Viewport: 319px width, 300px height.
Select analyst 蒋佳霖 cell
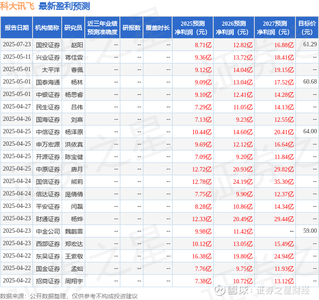click(x=74, y=57)
